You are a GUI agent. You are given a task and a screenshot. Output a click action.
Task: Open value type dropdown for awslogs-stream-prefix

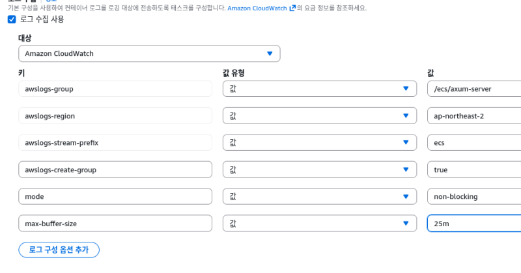pos(319,142)
